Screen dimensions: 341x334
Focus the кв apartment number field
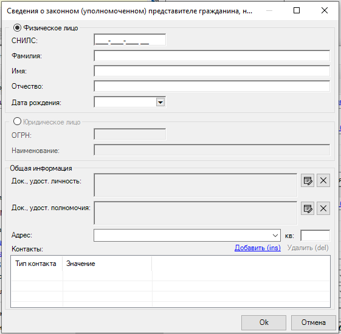point(315,236)
